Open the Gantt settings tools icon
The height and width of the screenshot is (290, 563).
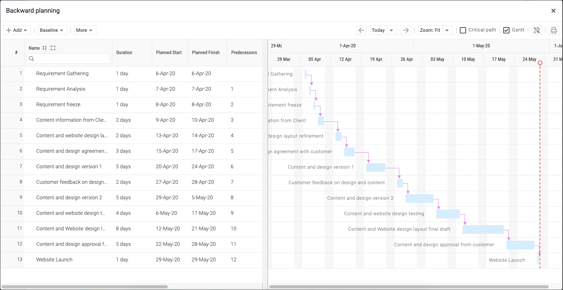point(537,30)
